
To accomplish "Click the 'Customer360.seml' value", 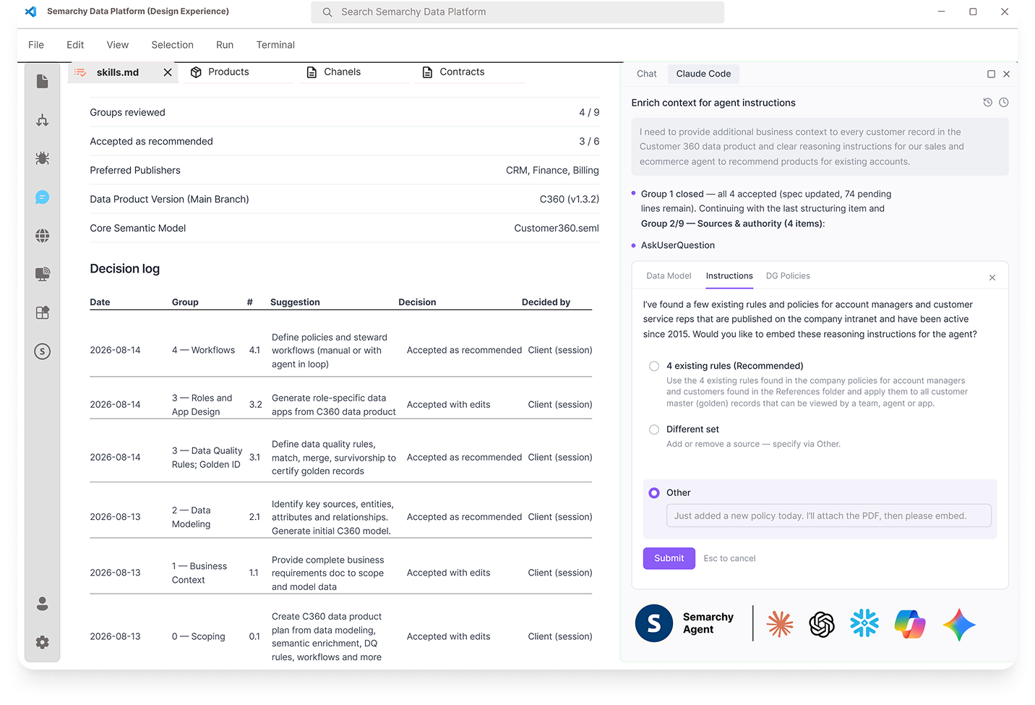I will coord(557,228).
